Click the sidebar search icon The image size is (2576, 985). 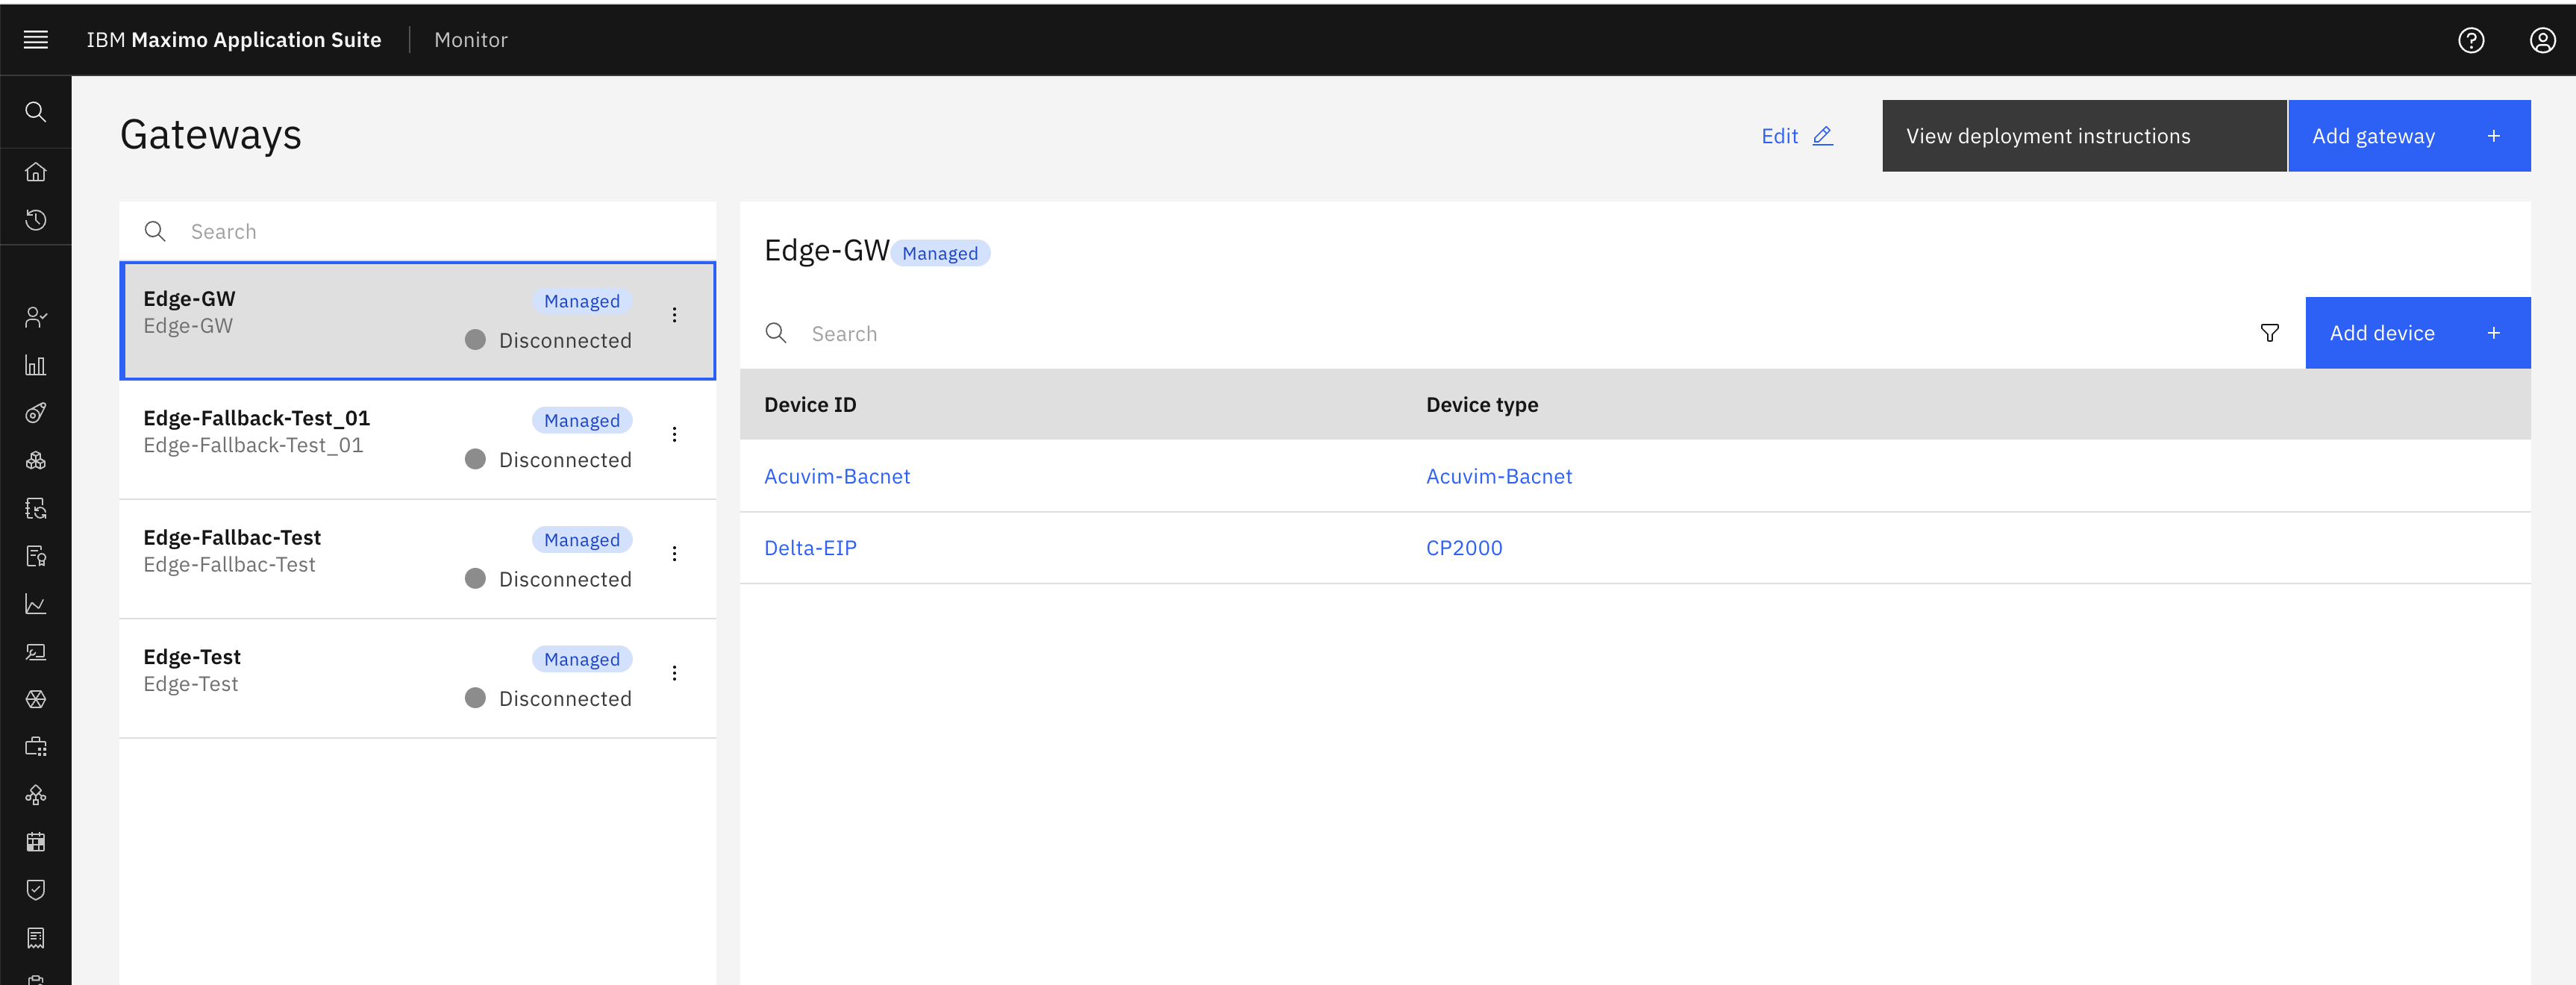36,112
